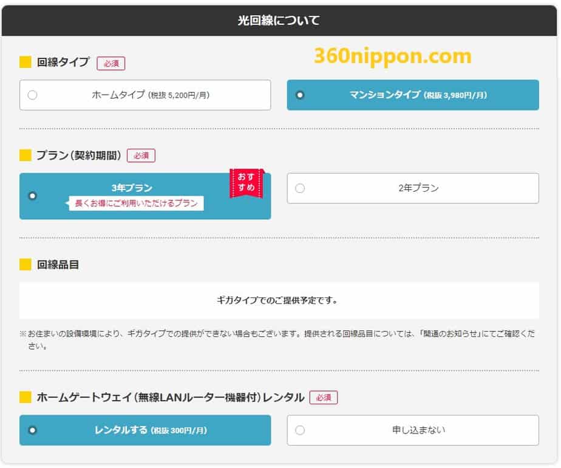Click the yellow square beside プラン(契約期間)

25,155
